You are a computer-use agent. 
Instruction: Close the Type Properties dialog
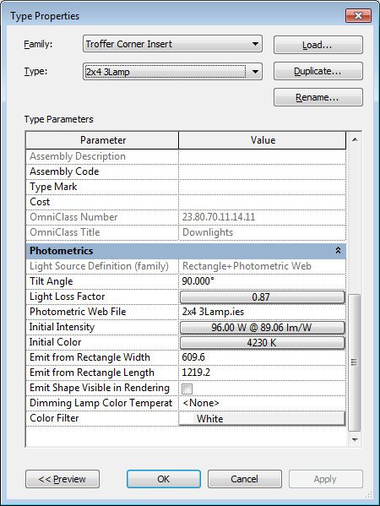click(358, 15)
